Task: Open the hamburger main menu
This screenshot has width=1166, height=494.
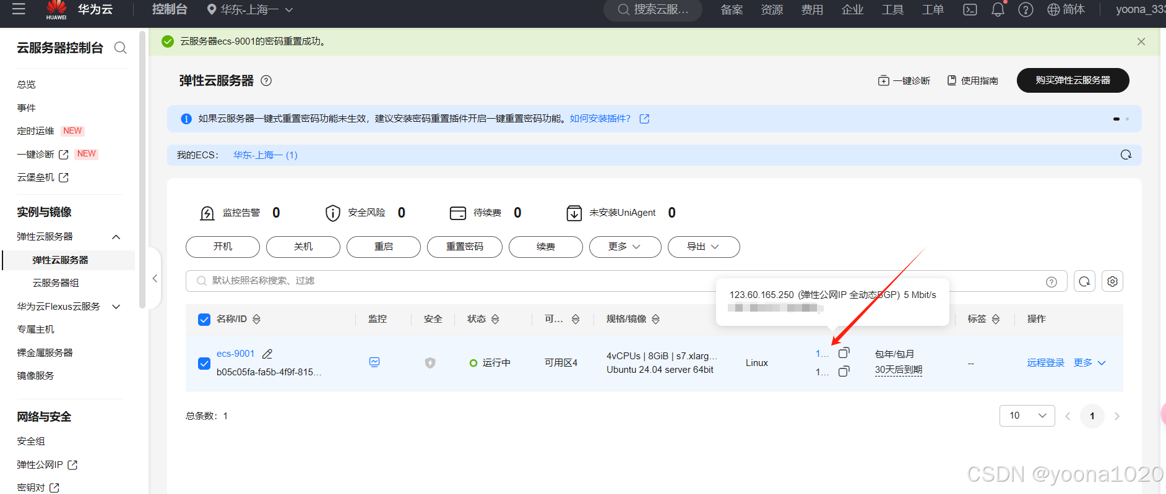Action: (x=19, y=9)
